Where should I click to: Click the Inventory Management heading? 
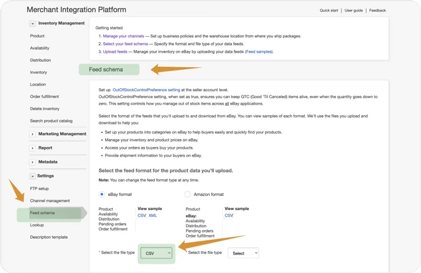click(61, 23)
